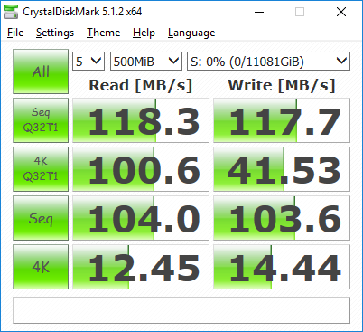
Task: Open the Theme menu
Action: 104,33
